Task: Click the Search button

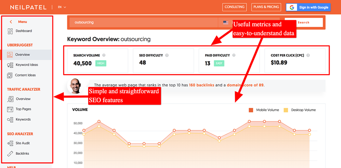Action: (303, 23)
